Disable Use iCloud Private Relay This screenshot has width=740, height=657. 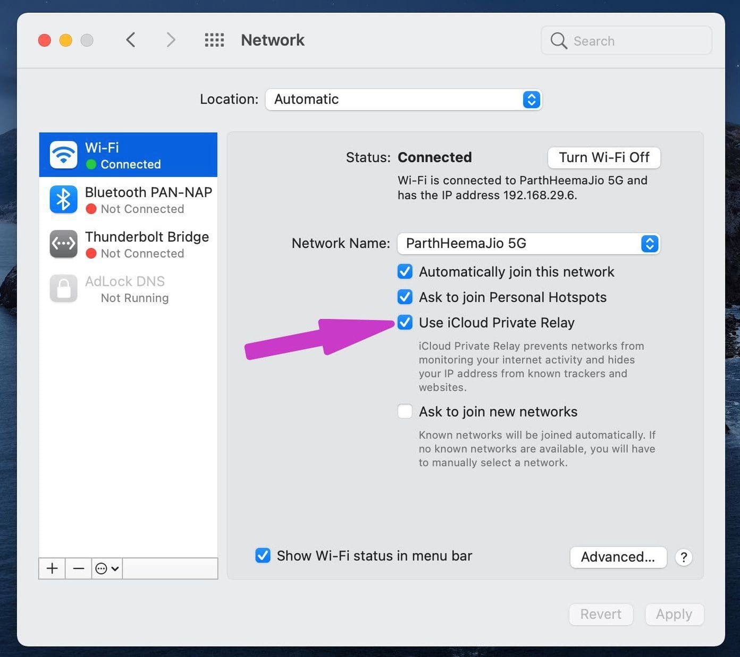[x=405, y=322]
